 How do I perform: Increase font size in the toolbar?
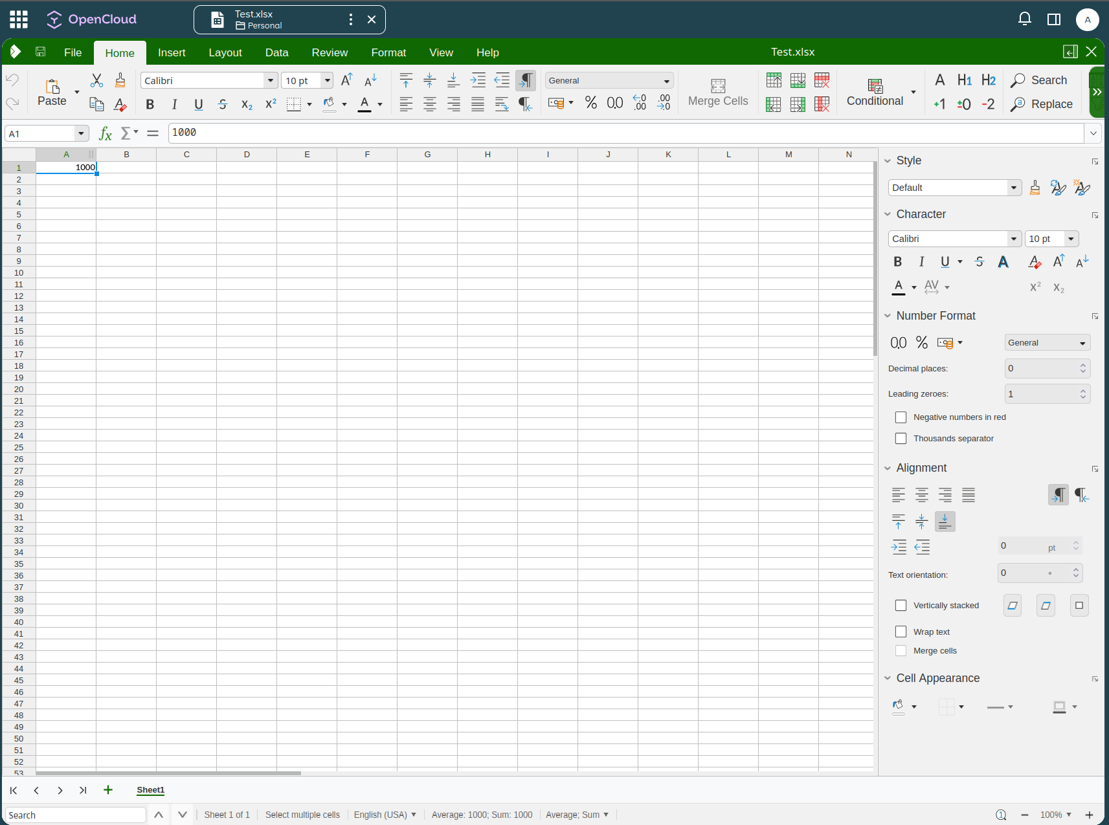[347, 80]
